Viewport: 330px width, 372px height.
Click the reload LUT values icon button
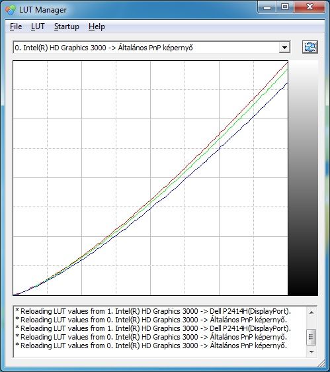(310, 47)
